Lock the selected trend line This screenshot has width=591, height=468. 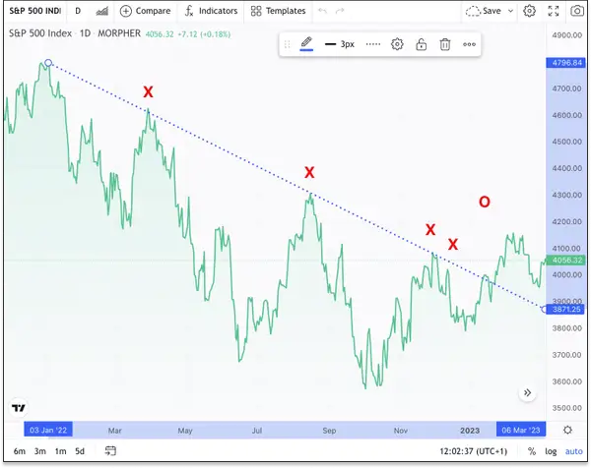(x=421, y=44)
